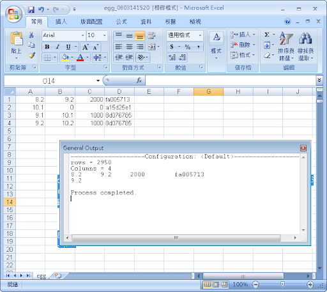
Task: Toggle middle vertical alignment
Action: (129, 36)
